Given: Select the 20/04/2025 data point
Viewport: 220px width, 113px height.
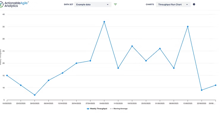Looking at the screenshot, I should point(76,63).
